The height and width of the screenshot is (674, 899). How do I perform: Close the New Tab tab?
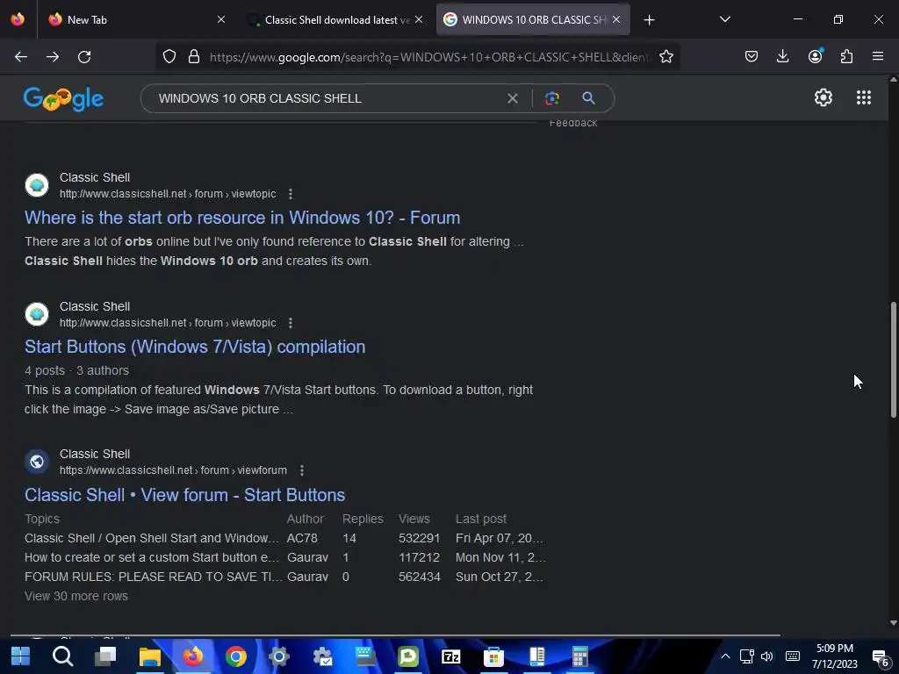pyautogui.click(x=221, y=19)
